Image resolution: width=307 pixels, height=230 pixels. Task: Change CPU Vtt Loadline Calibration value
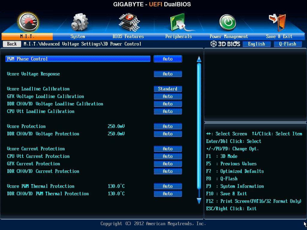click(x=168, y=111)
